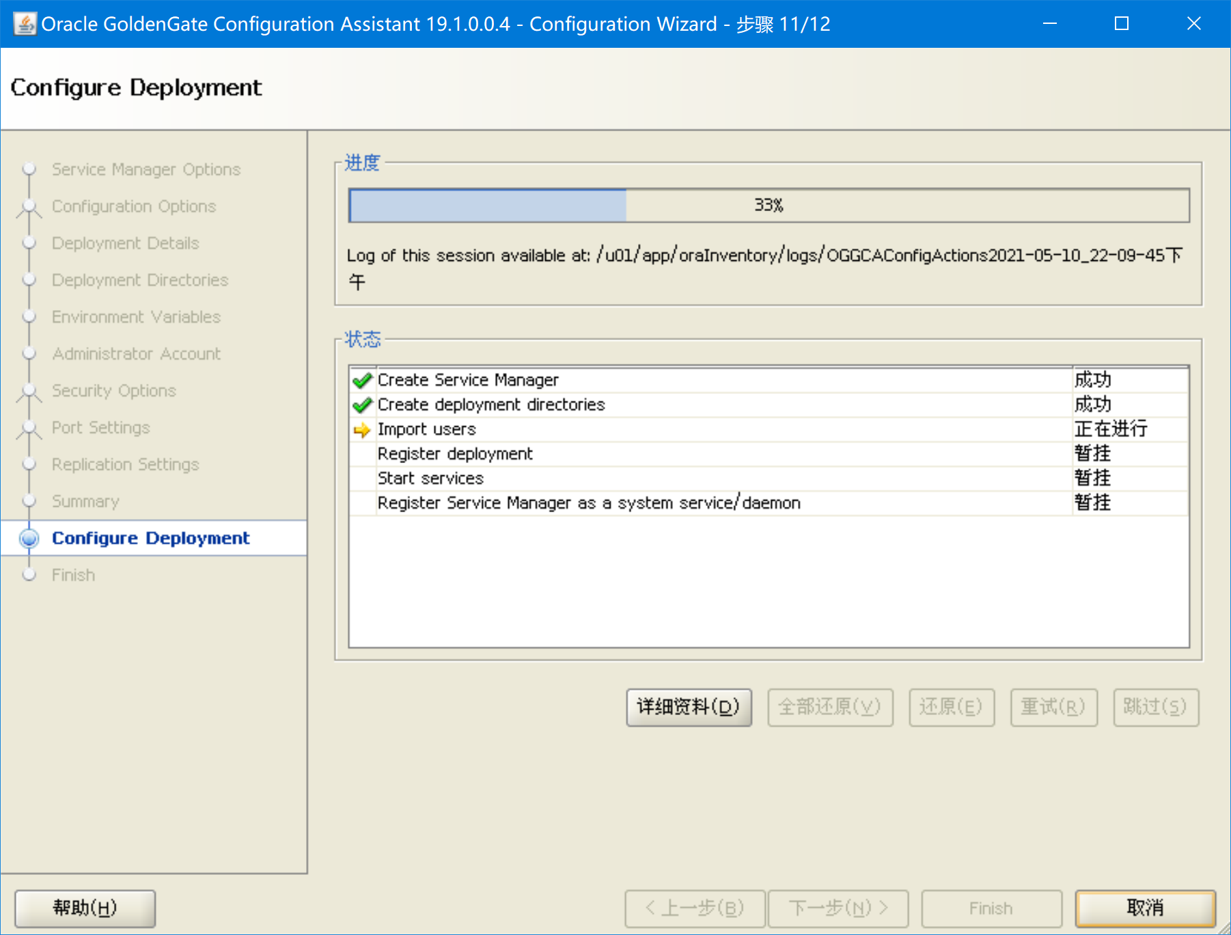Click the 33% progress bar

point(769,205)
